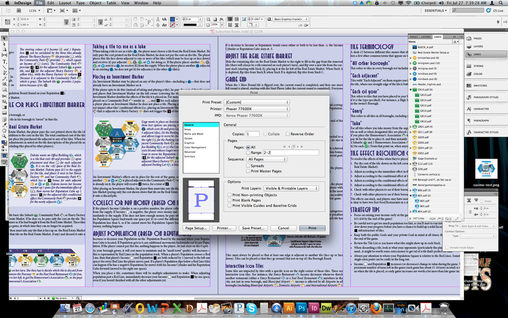Select the Type tool in the toolbox
508x318 pixels.
pyautogui.click(x=4, y=62)
